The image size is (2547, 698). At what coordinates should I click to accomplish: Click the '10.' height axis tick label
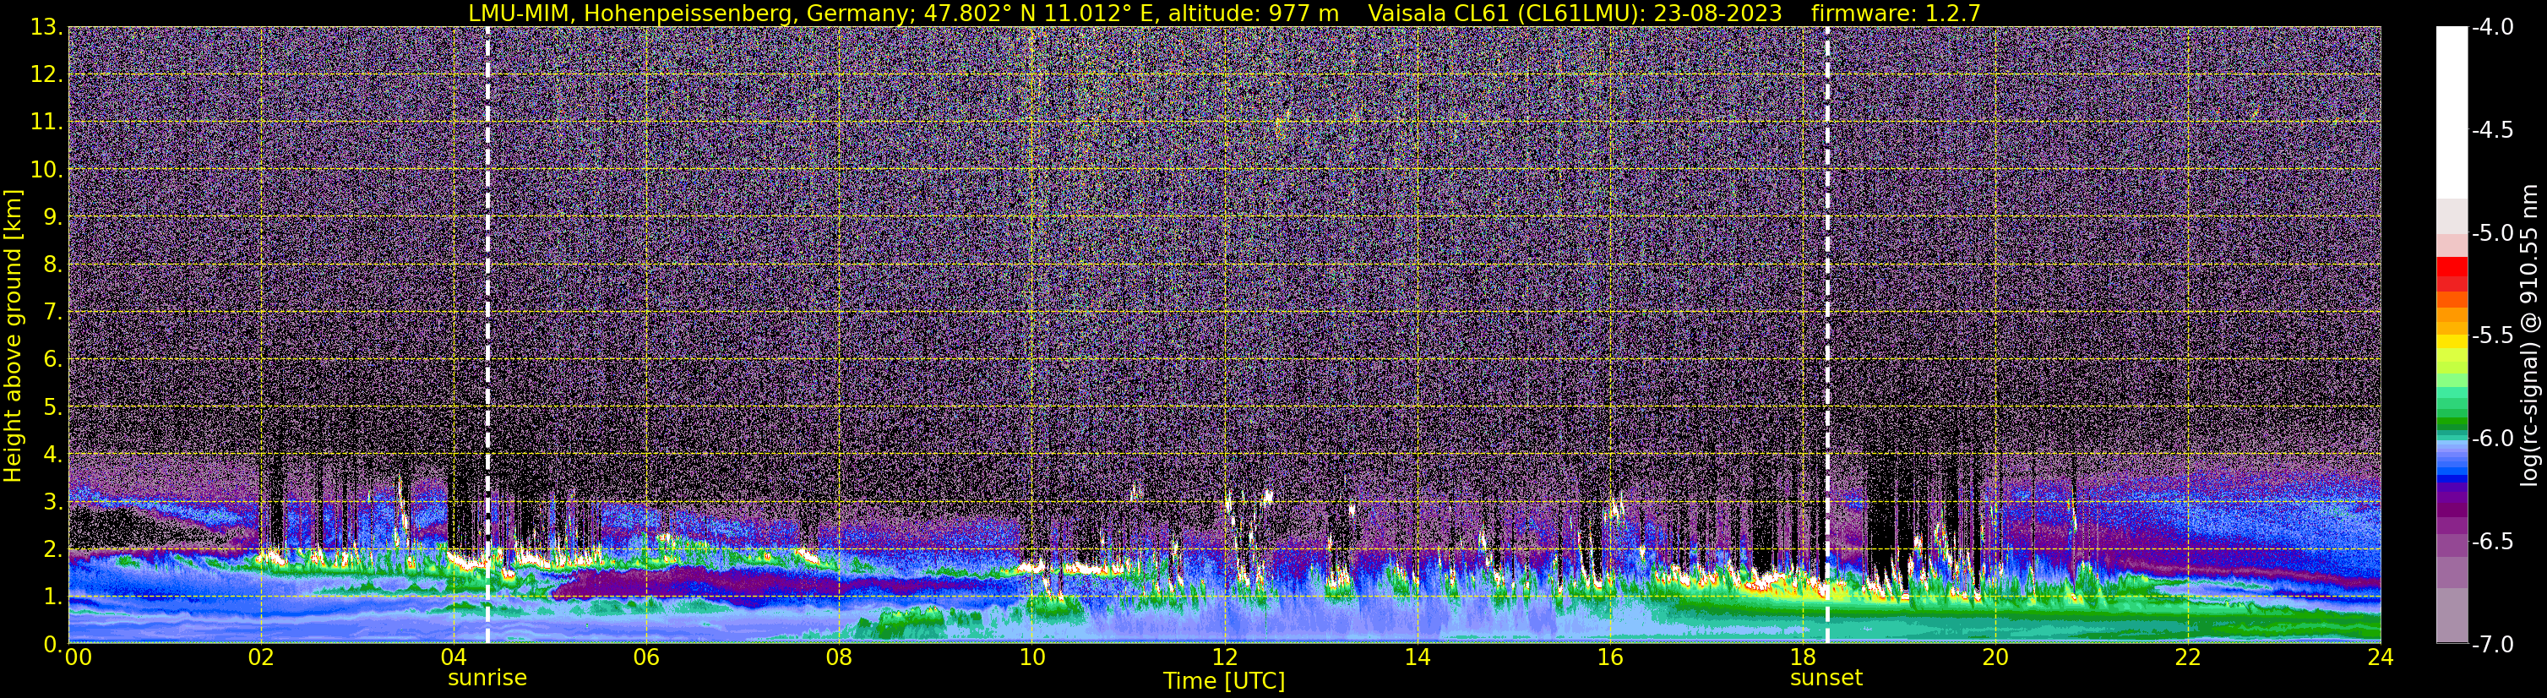[47, 170]
